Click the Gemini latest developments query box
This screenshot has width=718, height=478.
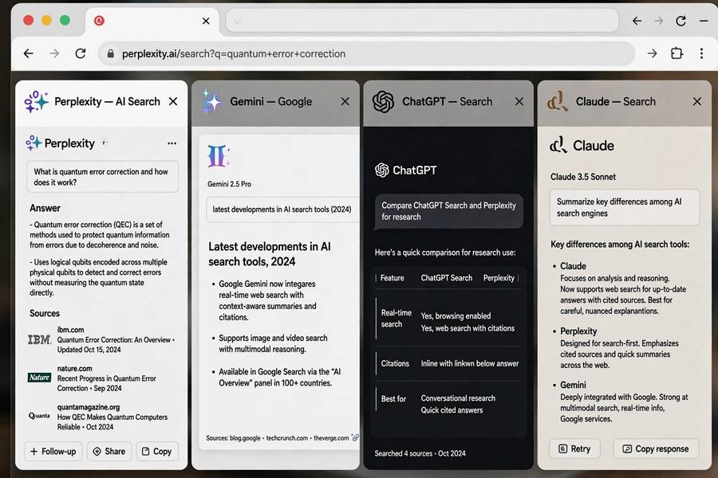pos(282,210)
